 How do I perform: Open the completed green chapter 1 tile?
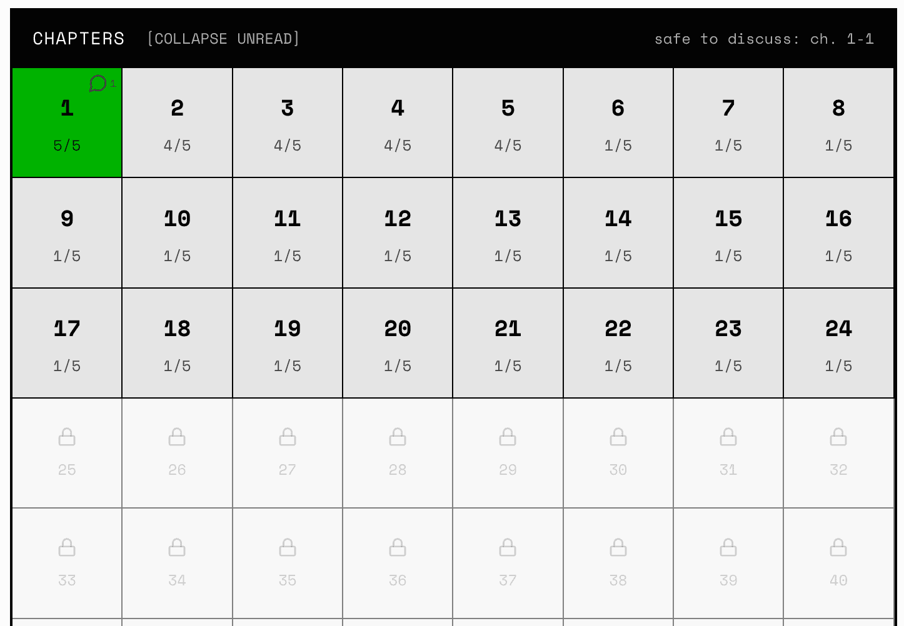pyautogui.click(x=67, y=123)
